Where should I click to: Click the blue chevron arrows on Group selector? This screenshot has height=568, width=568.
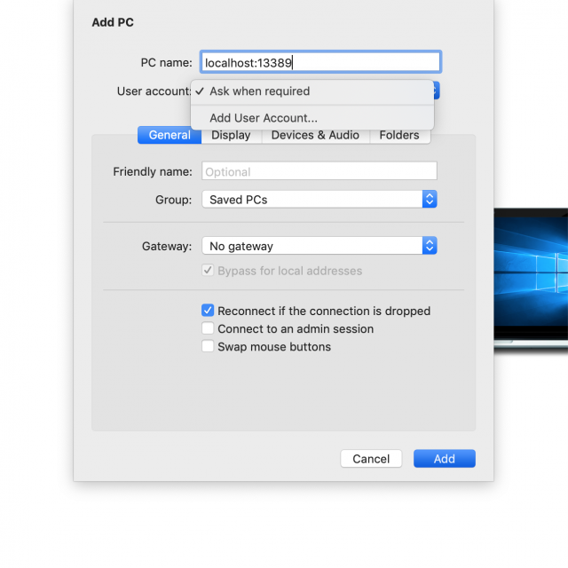pyautogui.click(x=430, y=200)
